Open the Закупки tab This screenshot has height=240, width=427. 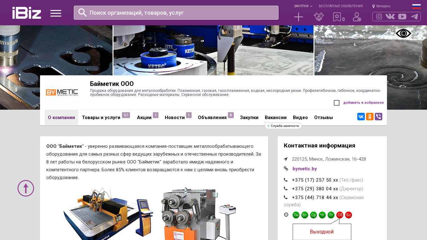pyautogui.click(x=249, y=117)
